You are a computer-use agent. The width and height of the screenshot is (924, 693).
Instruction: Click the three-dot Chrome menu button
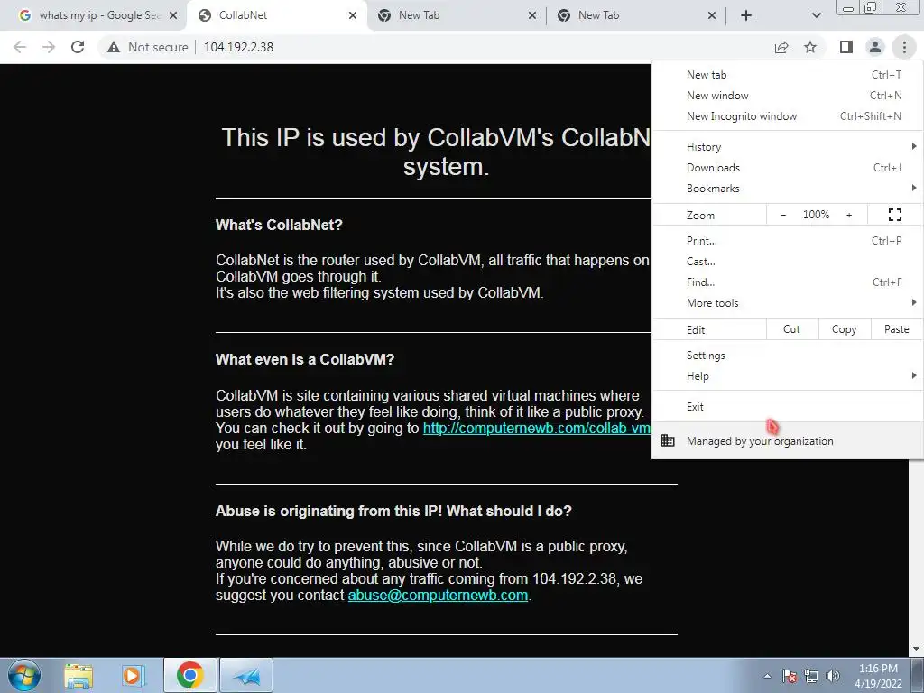click(904, 47)
